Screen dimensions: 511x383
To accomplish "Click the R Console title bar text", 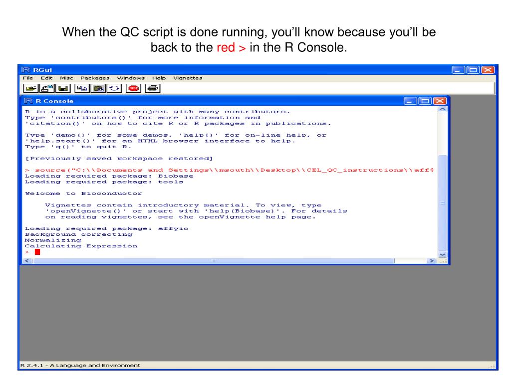I will click(54, 101).
